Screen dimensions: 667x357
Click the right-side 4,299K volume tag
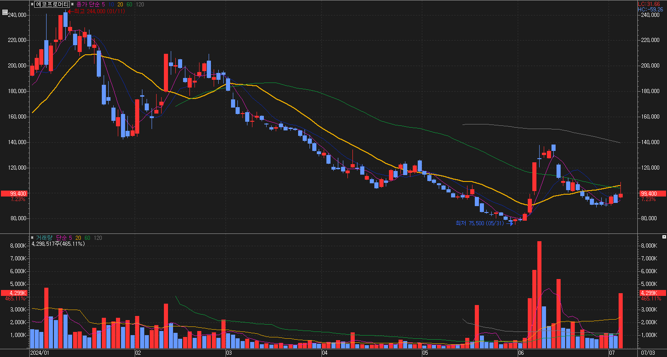[x=652, y=293]
